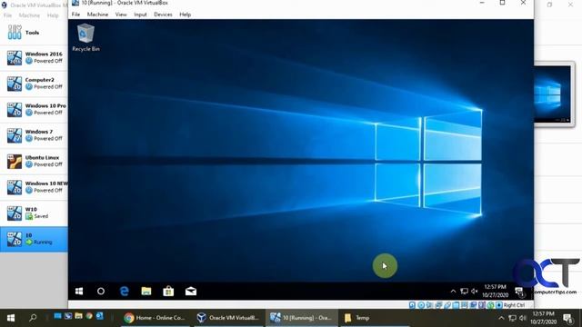Open Machine menu of VM window
The width and height of the screenshot is (582, 327).
(97, 15)
